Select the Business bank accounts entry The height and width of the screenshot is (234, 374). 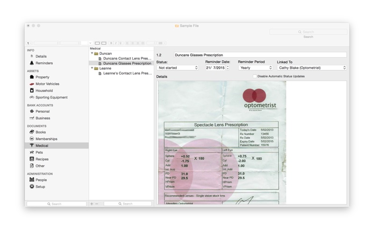click(43, 118)
